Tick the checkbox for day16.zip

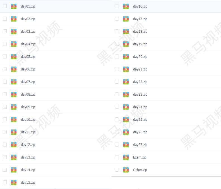(x=117, y=6)
